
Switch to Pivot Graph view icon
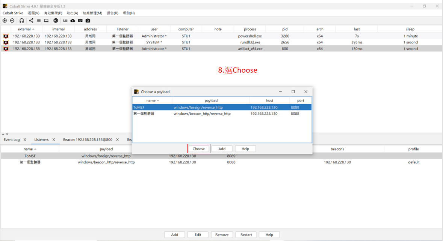[x=31, y=21]
